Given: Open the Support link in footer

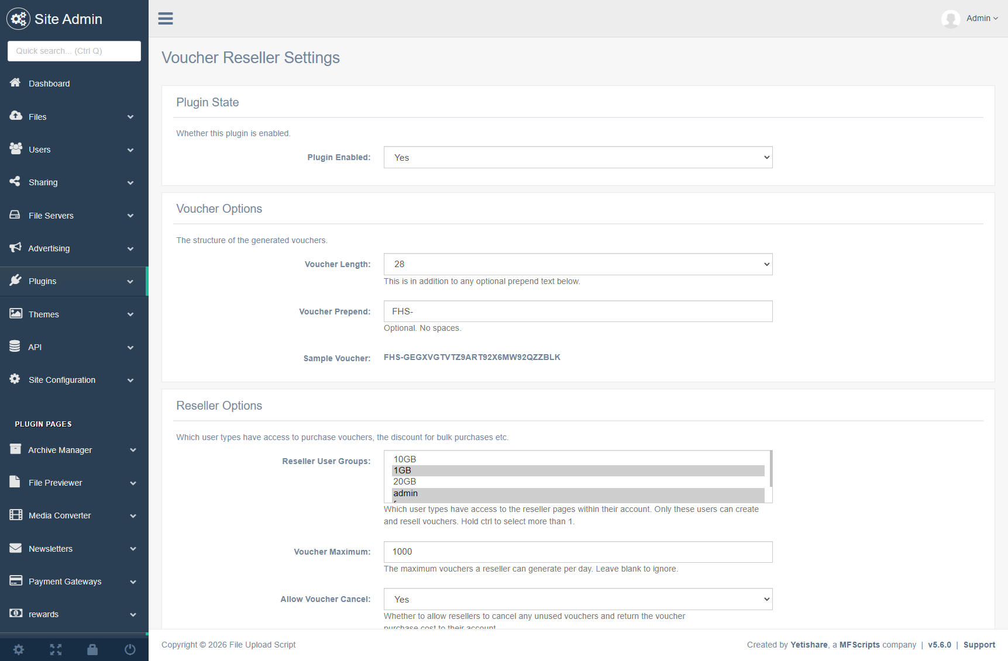Looking at the screenshot, I should pyautogui.click(x=979, y=645).
